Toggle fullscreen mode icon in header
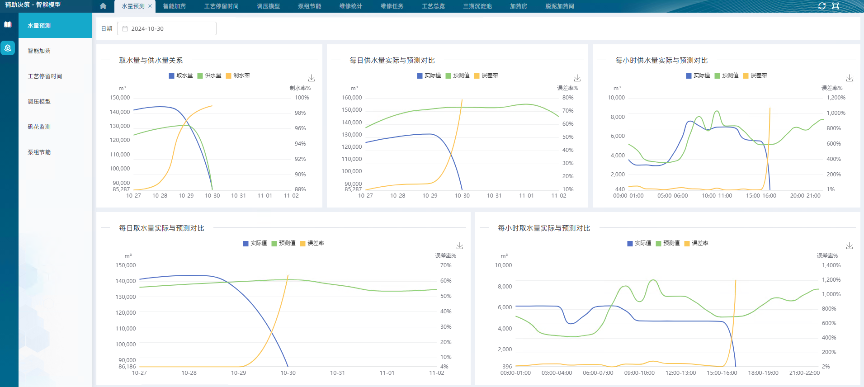This screenshot has width=864, height=387. (x=836, y=6)
